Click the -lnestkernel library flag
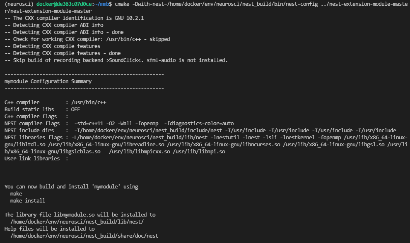Viewport: 410px width, 243px height. click(299, 138)
